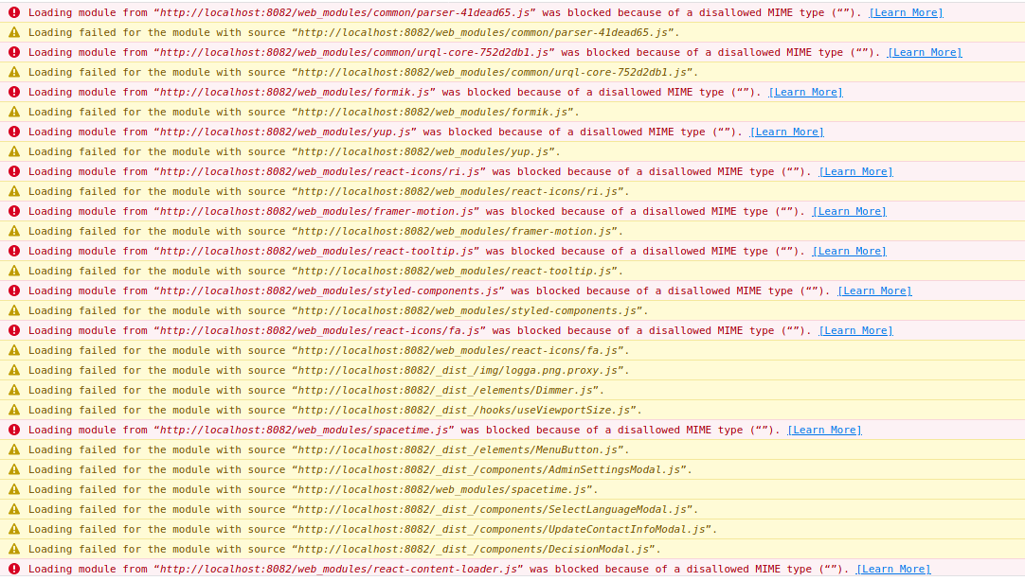Click warning icon on urql-core loading failed row
This screenshot has height=581, width=1025.
(14, 72)
